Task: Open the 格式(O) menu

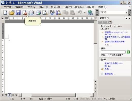Action: click(55, 7)
